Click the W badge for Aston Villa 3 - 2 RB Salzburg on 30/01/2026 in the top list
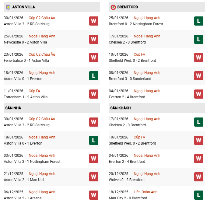This screenshot has width=207, height=203. point(93,21)
